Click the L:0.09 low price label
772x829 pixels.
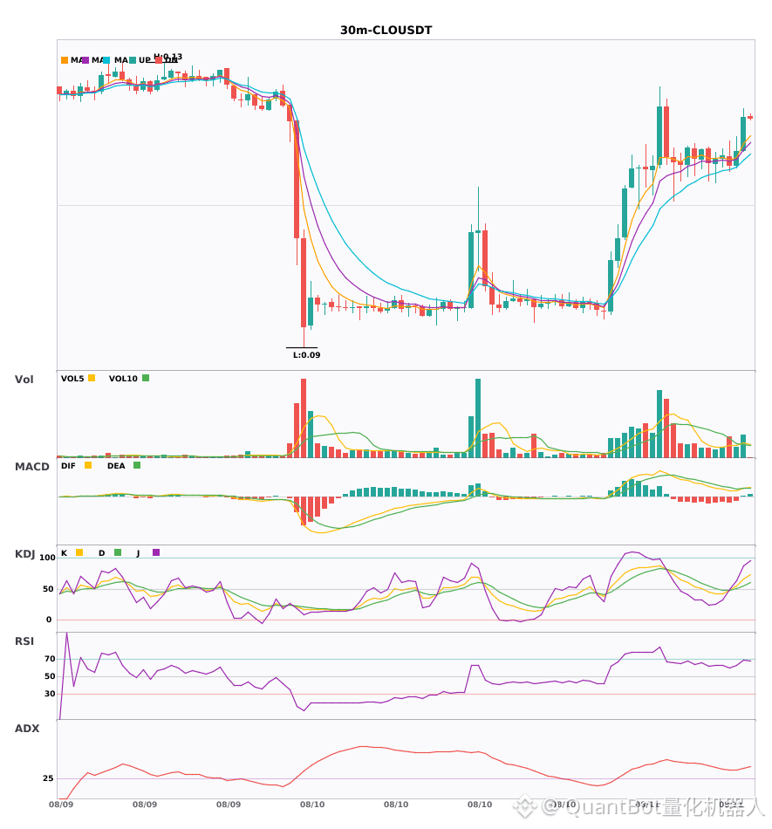(306, 355)
